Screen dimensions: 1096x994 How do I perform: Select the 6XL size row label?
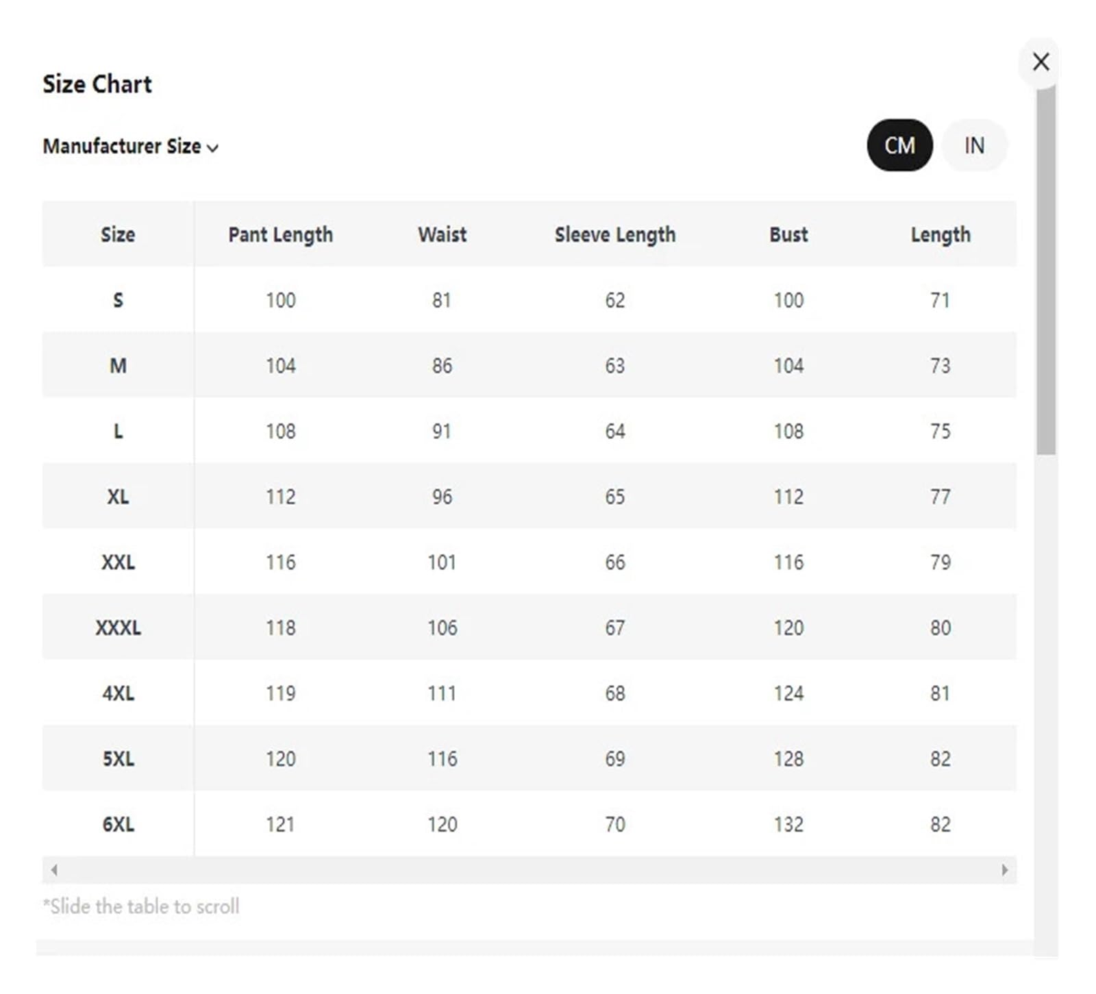click(x=118, y=824)
